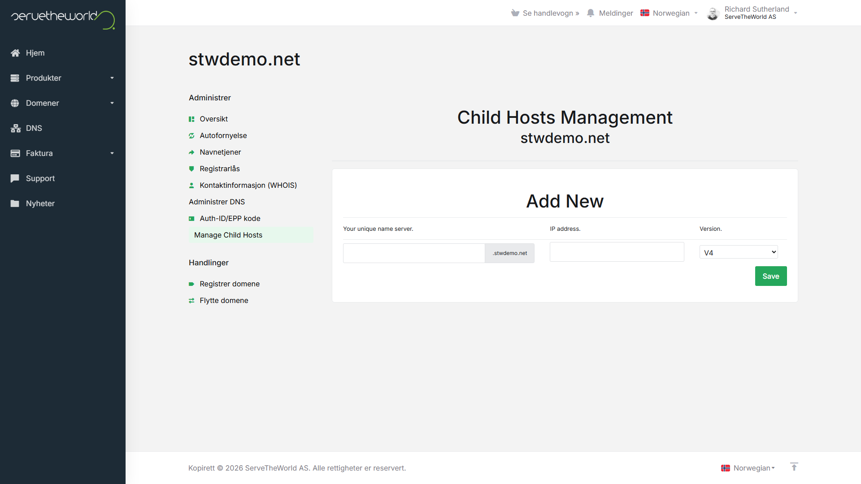Select Manage Child Hosts menu item
This screenshot has height=484, width=861.
(251, 235)
